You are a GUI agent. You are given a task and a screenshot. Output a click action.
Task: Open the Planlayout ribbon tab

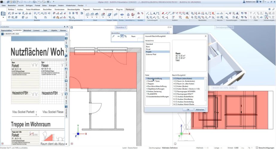click(x=129, y=10)
